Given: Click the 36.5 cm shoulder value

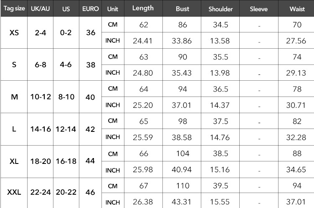Looking at the screenshot, I should 220,89.
